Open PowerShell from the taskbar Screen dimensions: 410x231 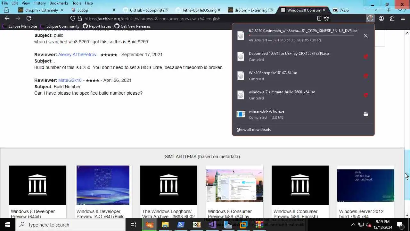[181, 225]
